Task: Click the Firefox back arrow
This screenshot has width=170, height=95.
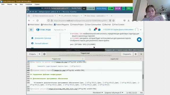Action: click(x=29, y=21)
